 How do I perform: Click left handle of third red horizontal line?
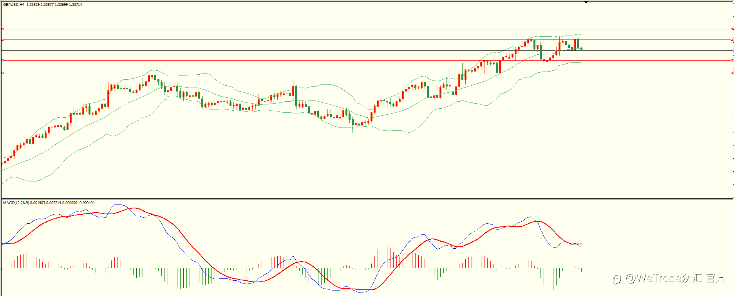[2, 60]
